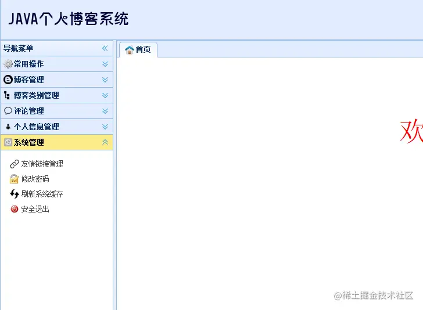The width and height of the screenshot is (423, 310).
Task: Click the chain link icon for 友情链接管理
Action: [15, 164]
